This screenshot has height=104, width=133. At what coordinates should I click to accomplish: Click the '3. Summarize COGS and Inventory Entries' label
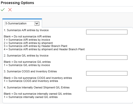[x=30, y=71]
